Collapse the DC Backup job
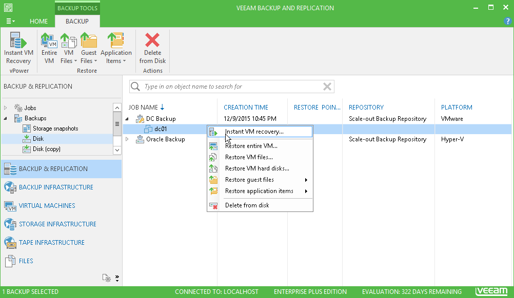Screen dimensions: 514x298 [127, 119]
